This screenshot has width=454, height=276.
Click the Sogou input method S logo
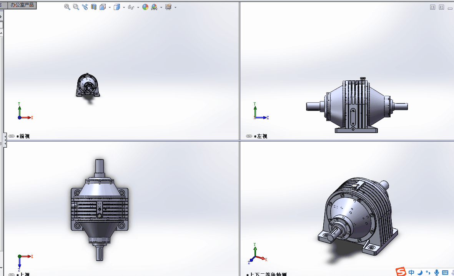[401, 272]
